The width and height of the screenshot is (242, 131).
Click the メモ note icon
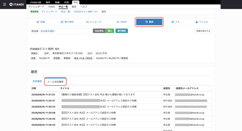[x=173, y=22]
